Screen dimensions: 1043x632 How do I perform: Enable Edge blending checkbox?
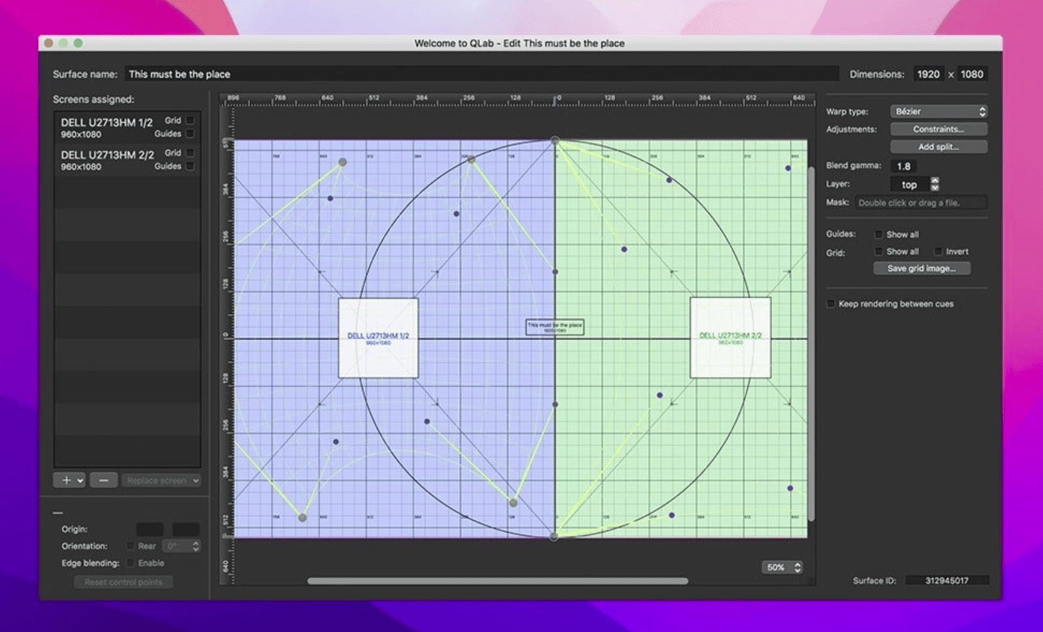pyautogui.click(x=131, y=563)
